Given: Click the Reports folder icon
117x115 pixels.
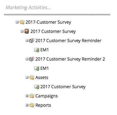Looking at the screenshot, I should 32,105.
